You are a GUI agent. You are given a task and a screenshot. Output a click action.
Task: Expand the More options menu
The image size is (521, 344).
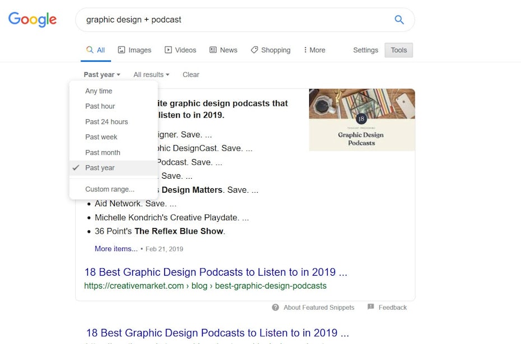pyautogui.click(x=314, y=50)
